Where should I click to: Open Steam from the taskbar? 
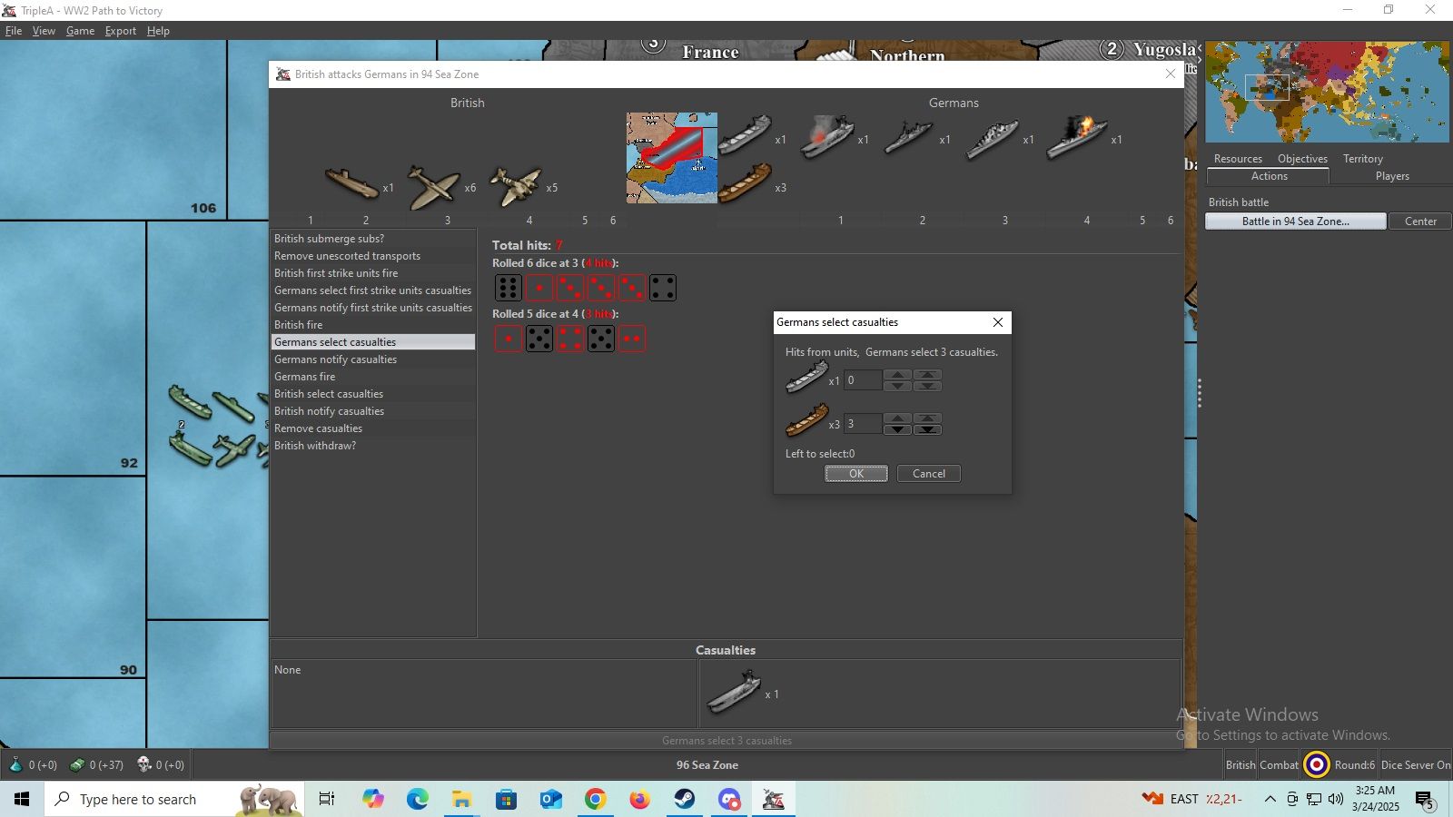tap(684, 799)
